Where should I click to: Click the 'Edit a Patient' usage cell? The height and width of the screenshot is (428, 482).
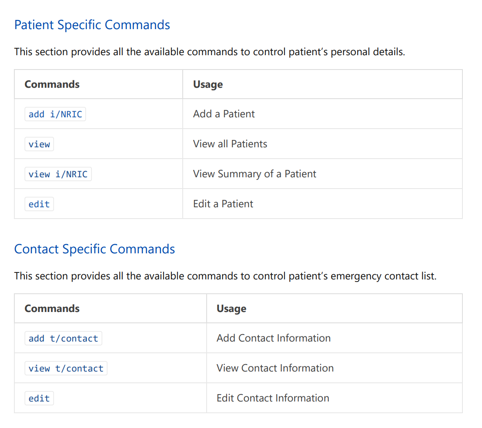pyautogui.click(x=223, y=204)
